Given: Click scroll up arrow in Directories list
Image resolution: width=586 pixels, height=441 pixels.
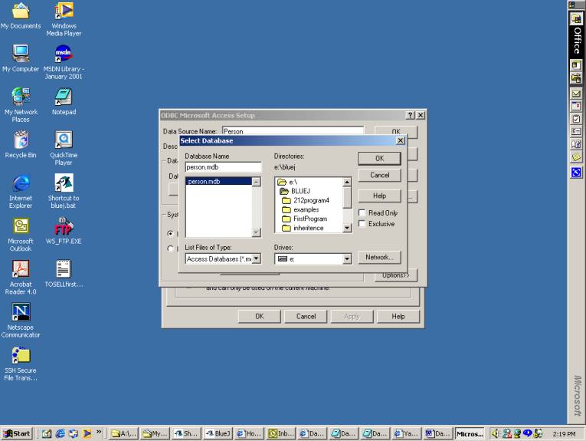Looking at the screenshot, I should click(347, 183).
